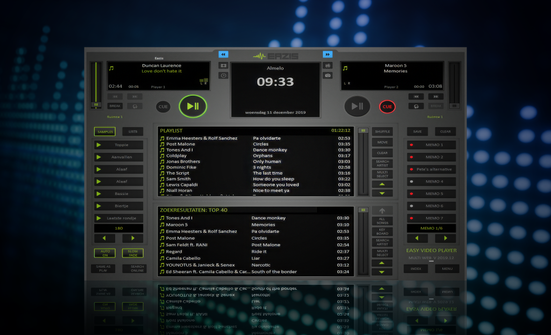Skip to next track on Player 2
The image size is (551, 335).
coord(436,96)
